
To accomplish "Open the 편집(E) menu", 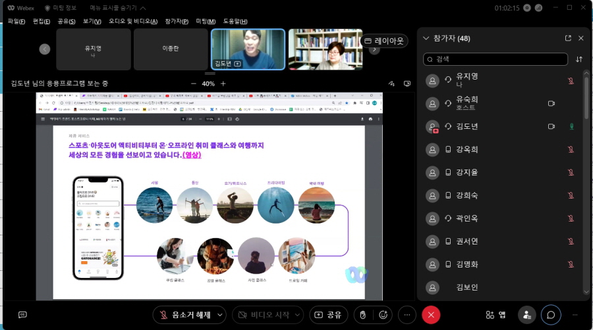I will [x=42, y=22].
